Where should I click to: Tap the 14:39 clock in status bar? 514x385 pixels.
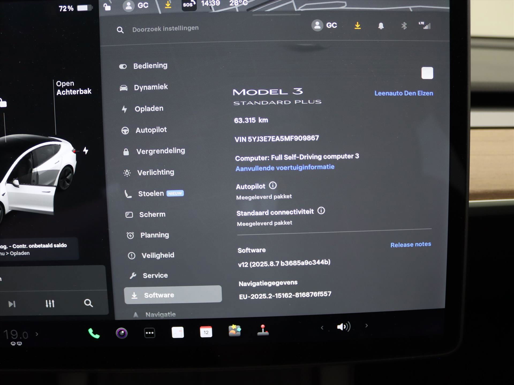211,3
